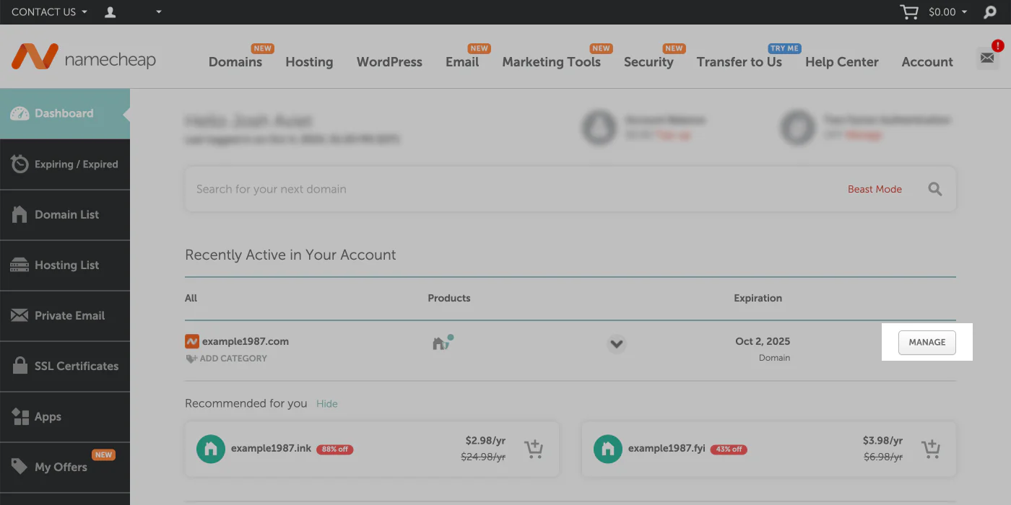Add example1987.ink to cart
Screen dimensions: 1011x505
534,449
